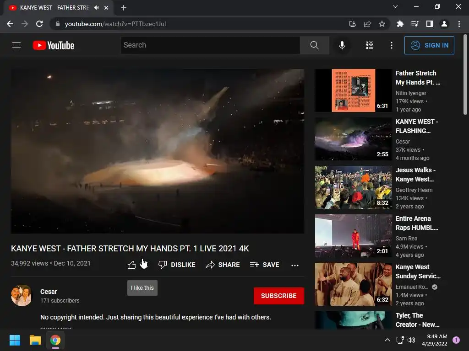469x351 pixels.
Task: Click channel name Nitin Iyengar
Action: pos(411,93)
